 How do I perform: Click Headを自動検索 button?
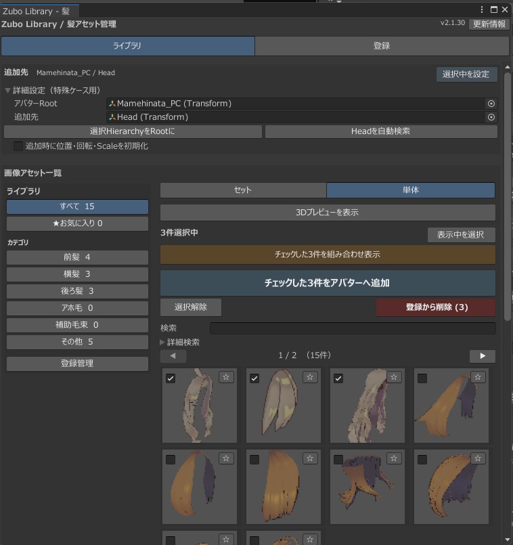point(381,131)
